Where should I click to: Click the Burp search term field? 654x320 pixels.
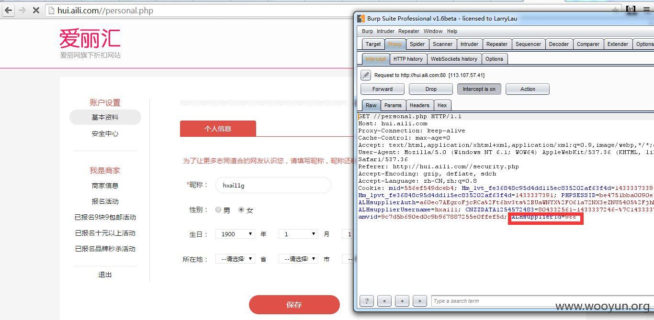(542, 301)
